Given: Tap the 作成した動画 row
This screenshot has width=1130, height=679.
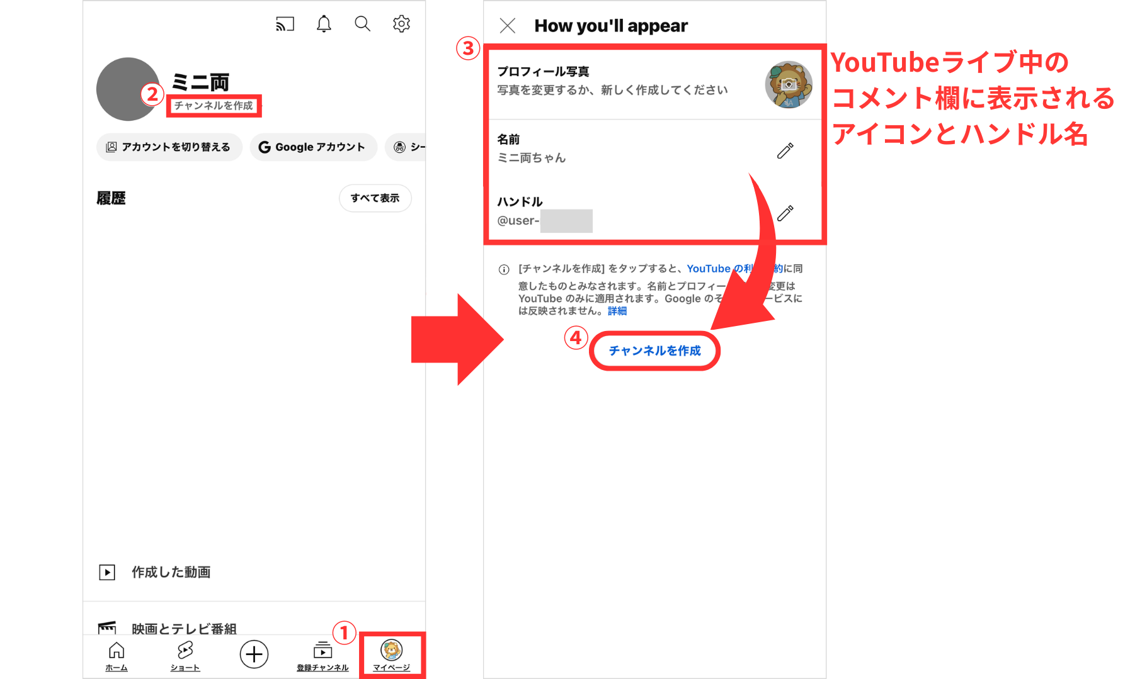Looking at the screenshot, I should point(171,571).
